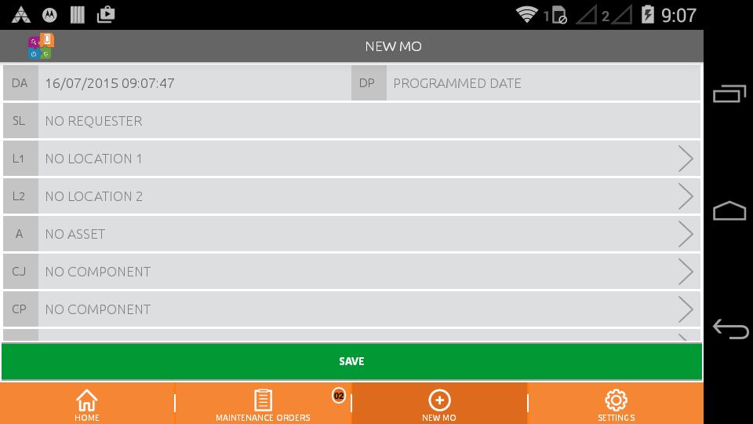Tap the SIM 2 signal icon
753x424 pixels.
[617, 15]
